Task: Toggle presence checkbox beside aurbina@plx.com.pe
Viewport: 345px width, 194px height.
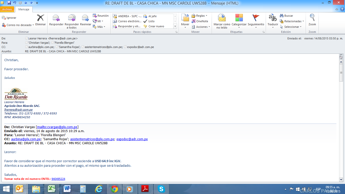Action: pos(27,47)
